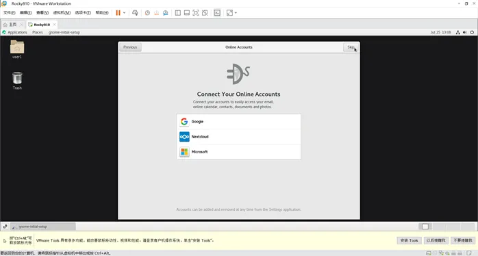Image resolution: width=478 pixels, height=256 pixels.
Task: Click the network adapter status icon
Action: point(441,253)
